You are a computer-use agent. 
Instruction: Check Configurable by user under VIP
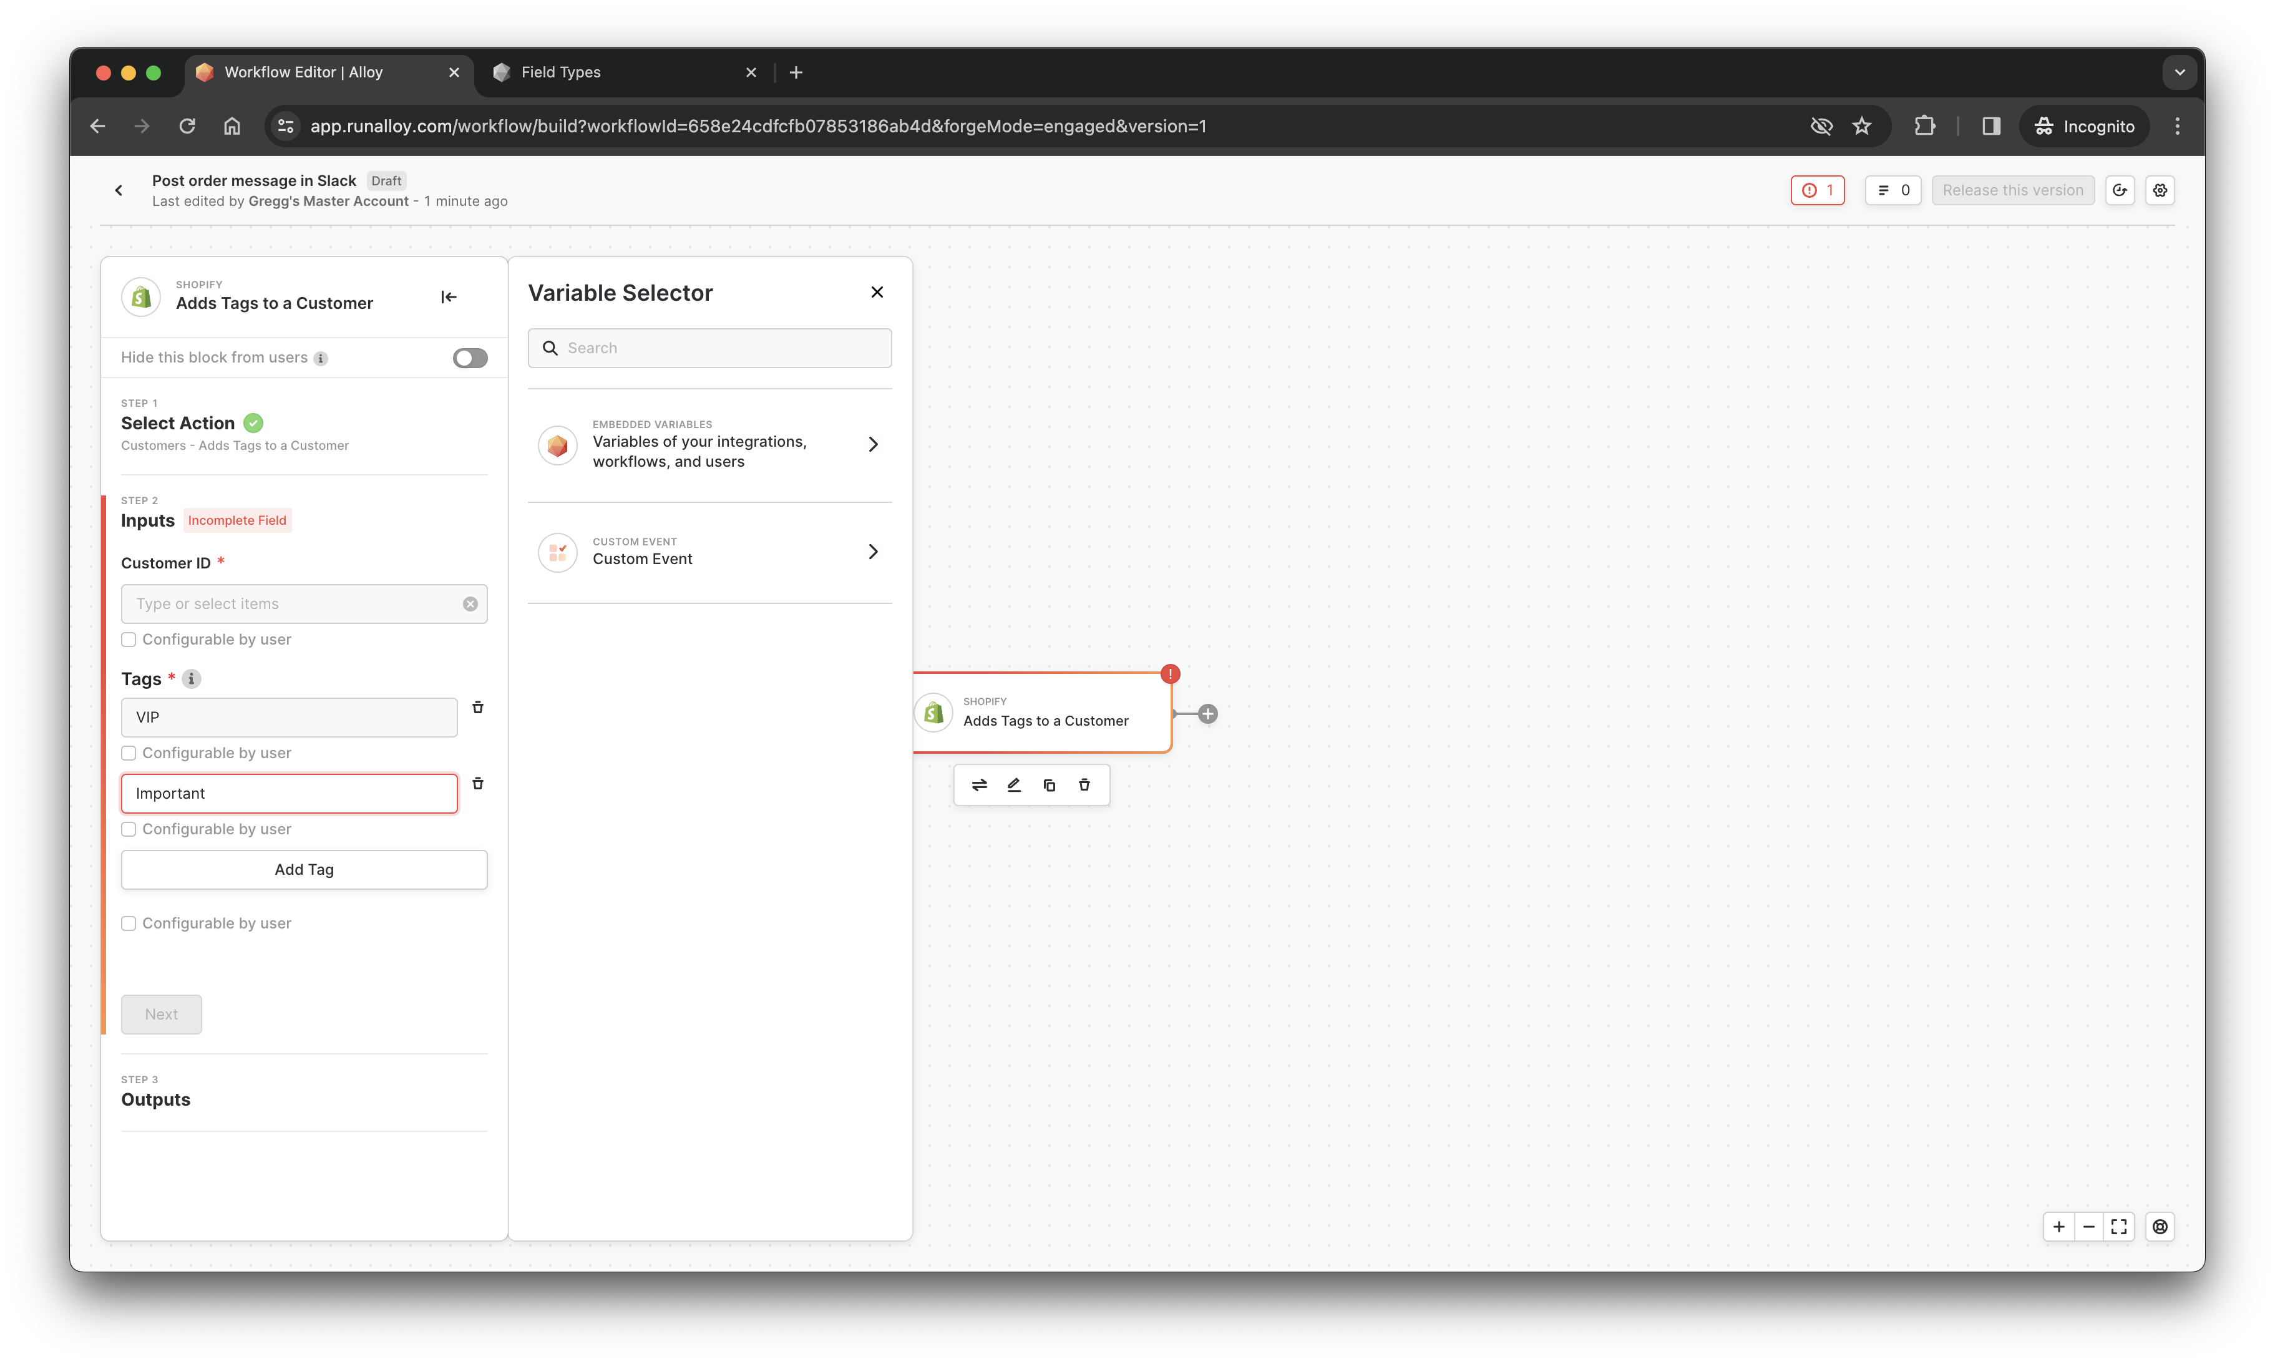129,753
